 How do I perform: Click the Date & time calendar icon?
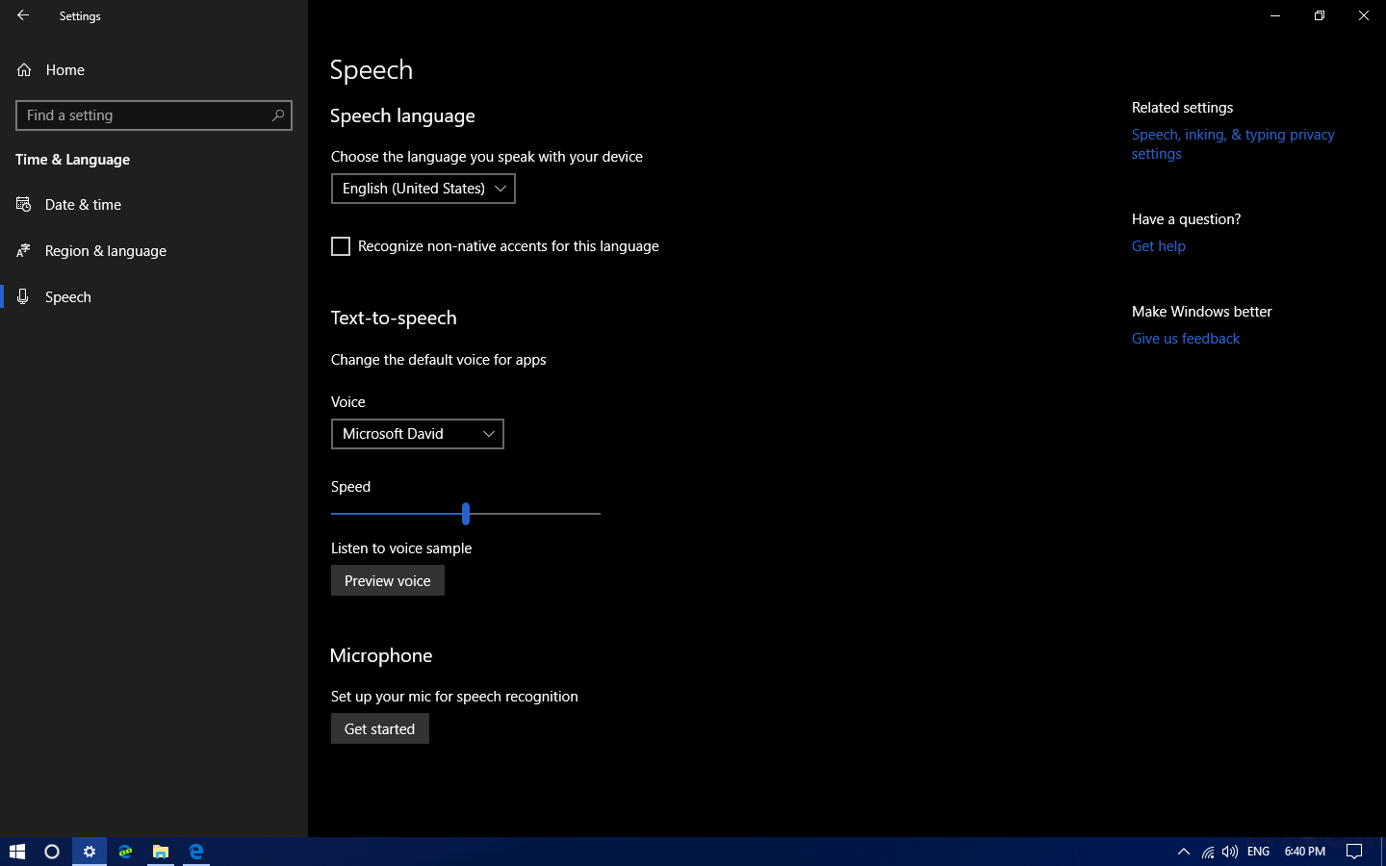tap(24, 204)
